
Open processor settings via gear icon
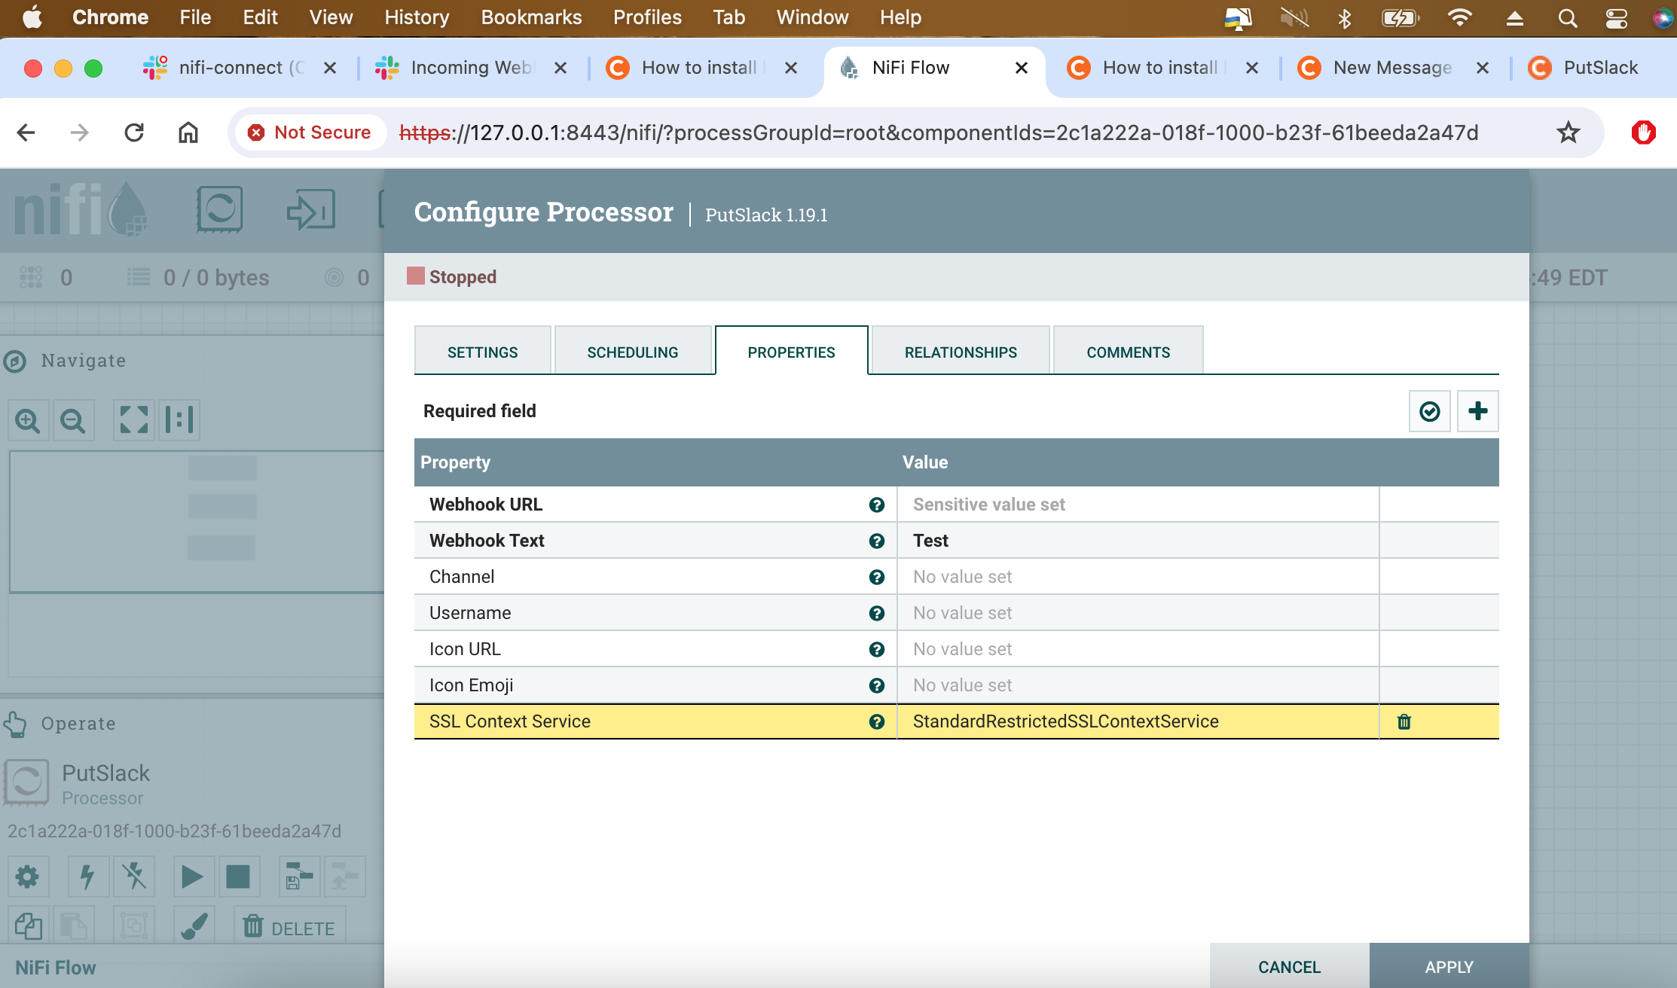(x=29, y=877)
